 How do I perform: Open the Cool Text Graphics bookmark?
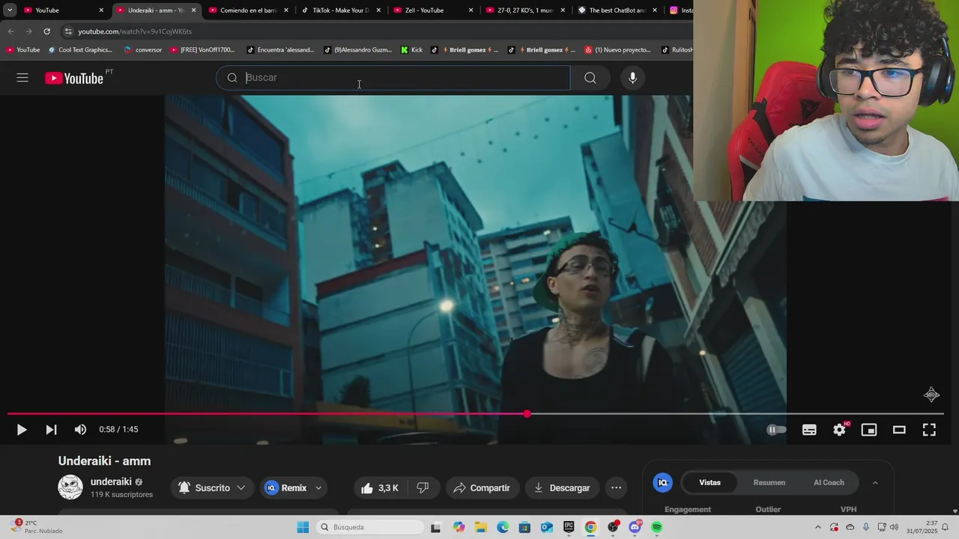click(x=80, y=50)
